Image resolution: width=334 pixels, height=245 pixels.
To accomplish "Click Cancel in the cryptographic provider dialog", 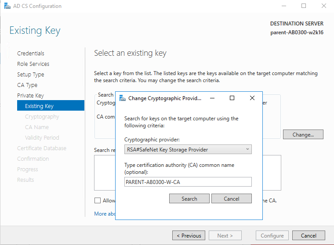I will [232, 198].
